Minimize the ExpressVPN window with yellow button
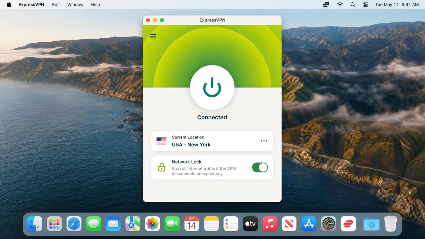Screen dimensions: 425x239 155,20
